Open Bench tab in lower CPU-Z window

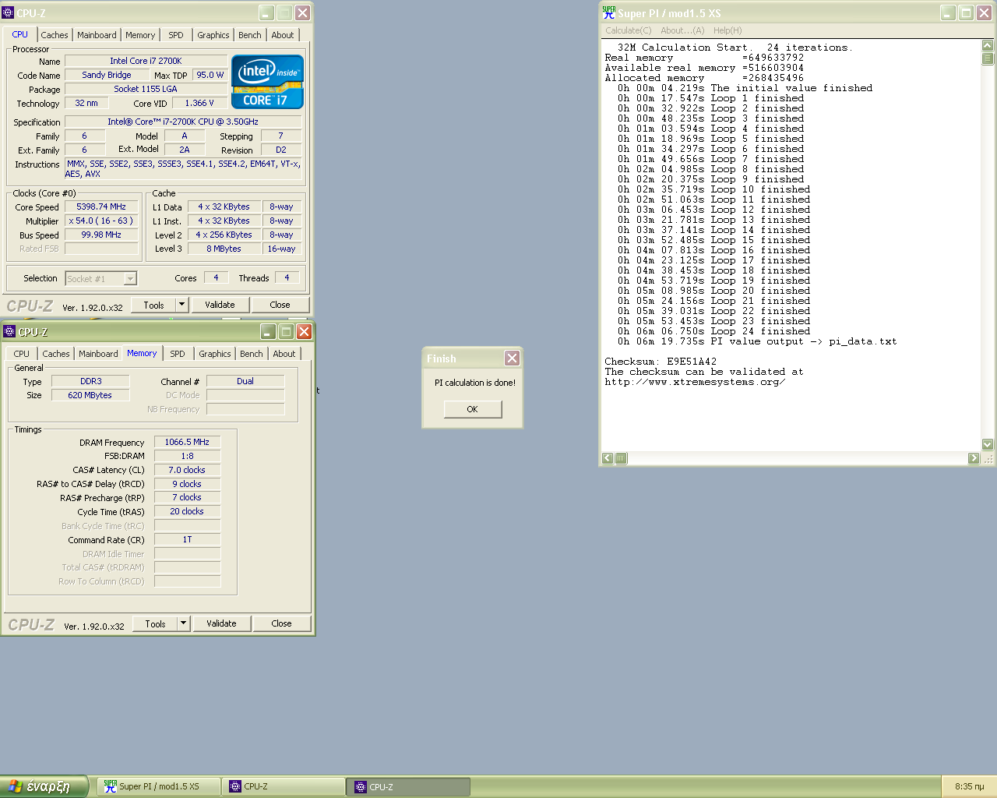[x=252, y=354]
